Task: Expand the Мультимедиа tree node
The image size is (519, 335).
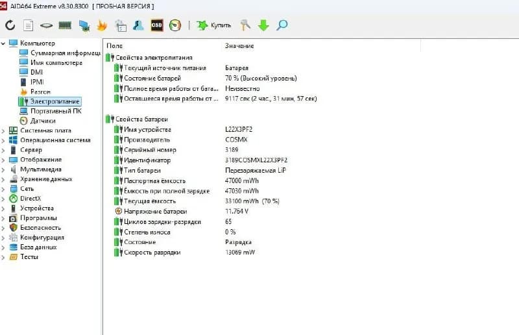Action: point(3,169)
